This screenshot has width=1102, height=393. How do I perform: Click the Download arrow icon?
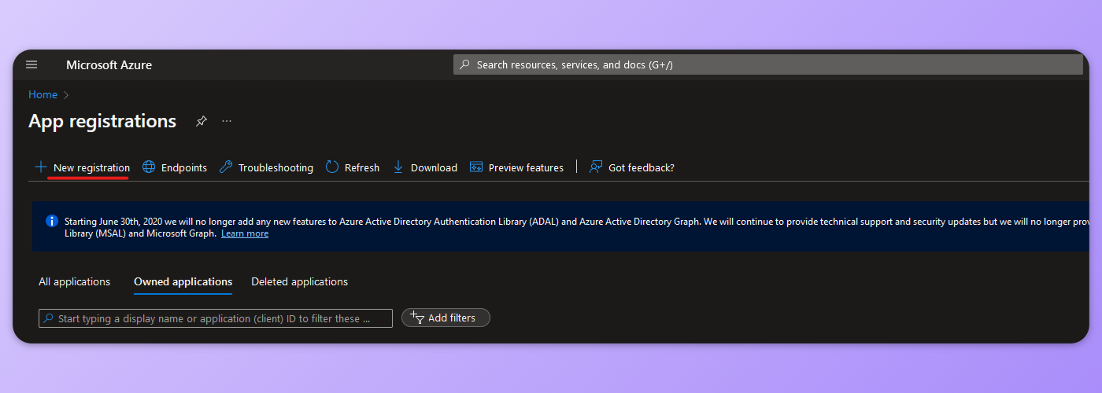[x=398, y=167]
